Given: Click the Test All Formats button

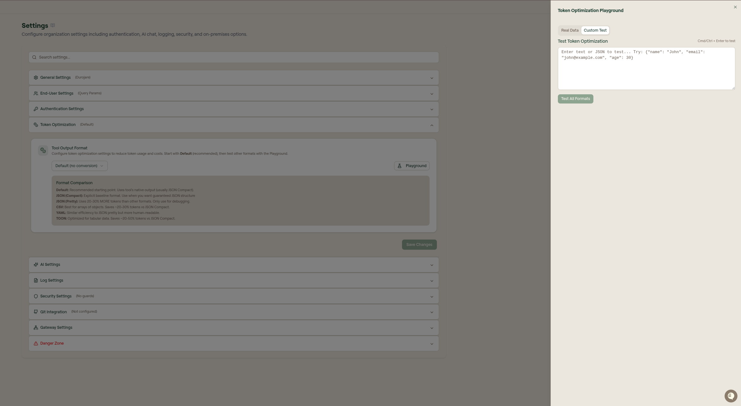Looking at the screenshot, I should click(x=575, y=99).
